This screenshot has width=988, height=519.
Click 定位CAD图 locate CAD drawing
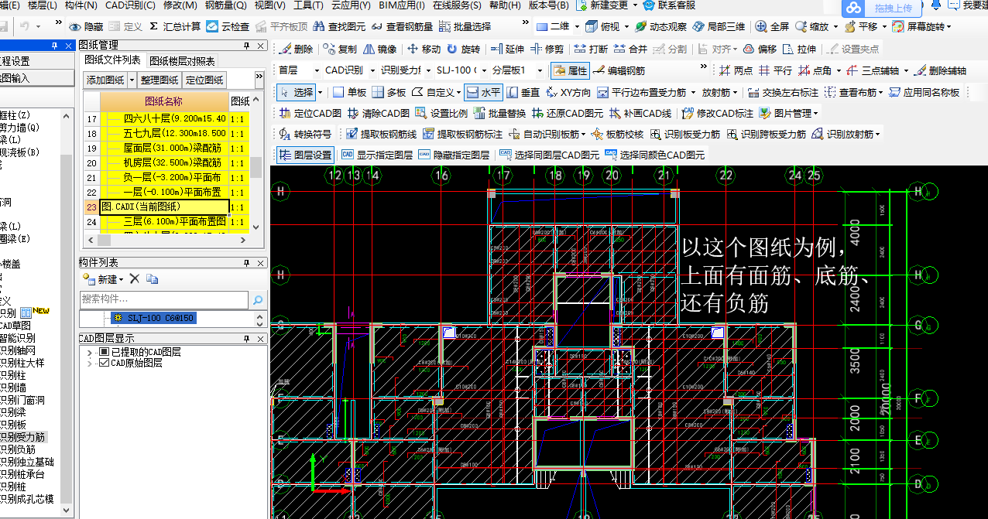click(x=310, y=113)
